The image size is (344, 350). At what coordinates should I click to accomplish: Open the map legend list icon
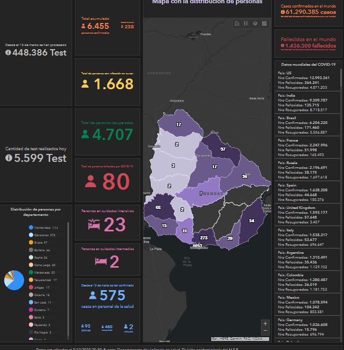pos(246,24)
